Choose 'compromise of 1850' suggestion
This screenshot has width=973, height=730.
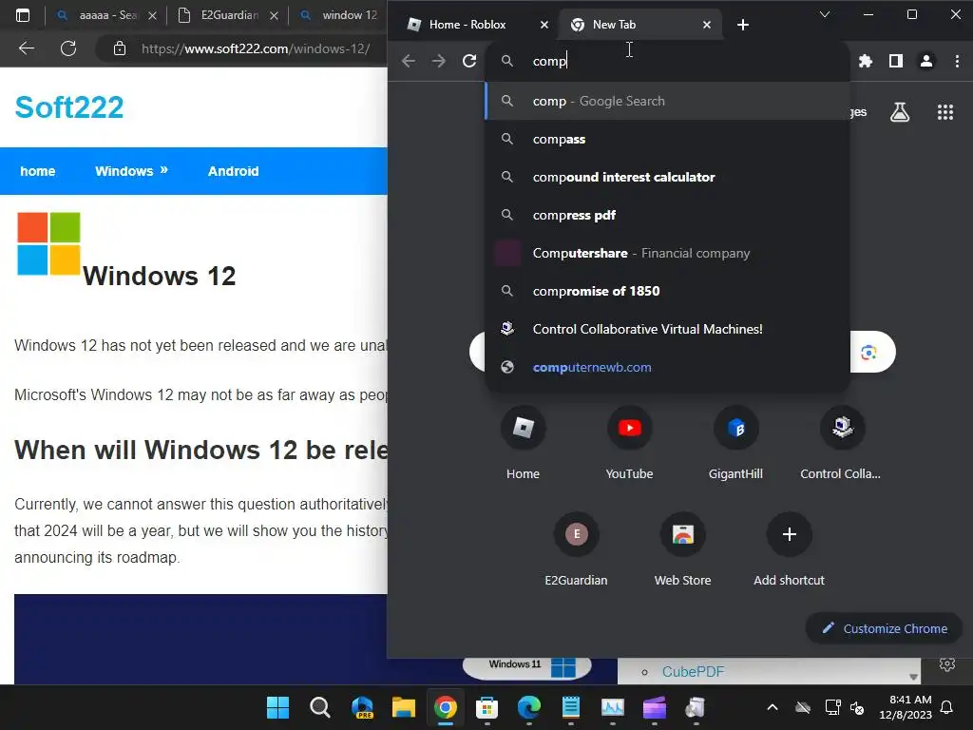click(667, 291)
